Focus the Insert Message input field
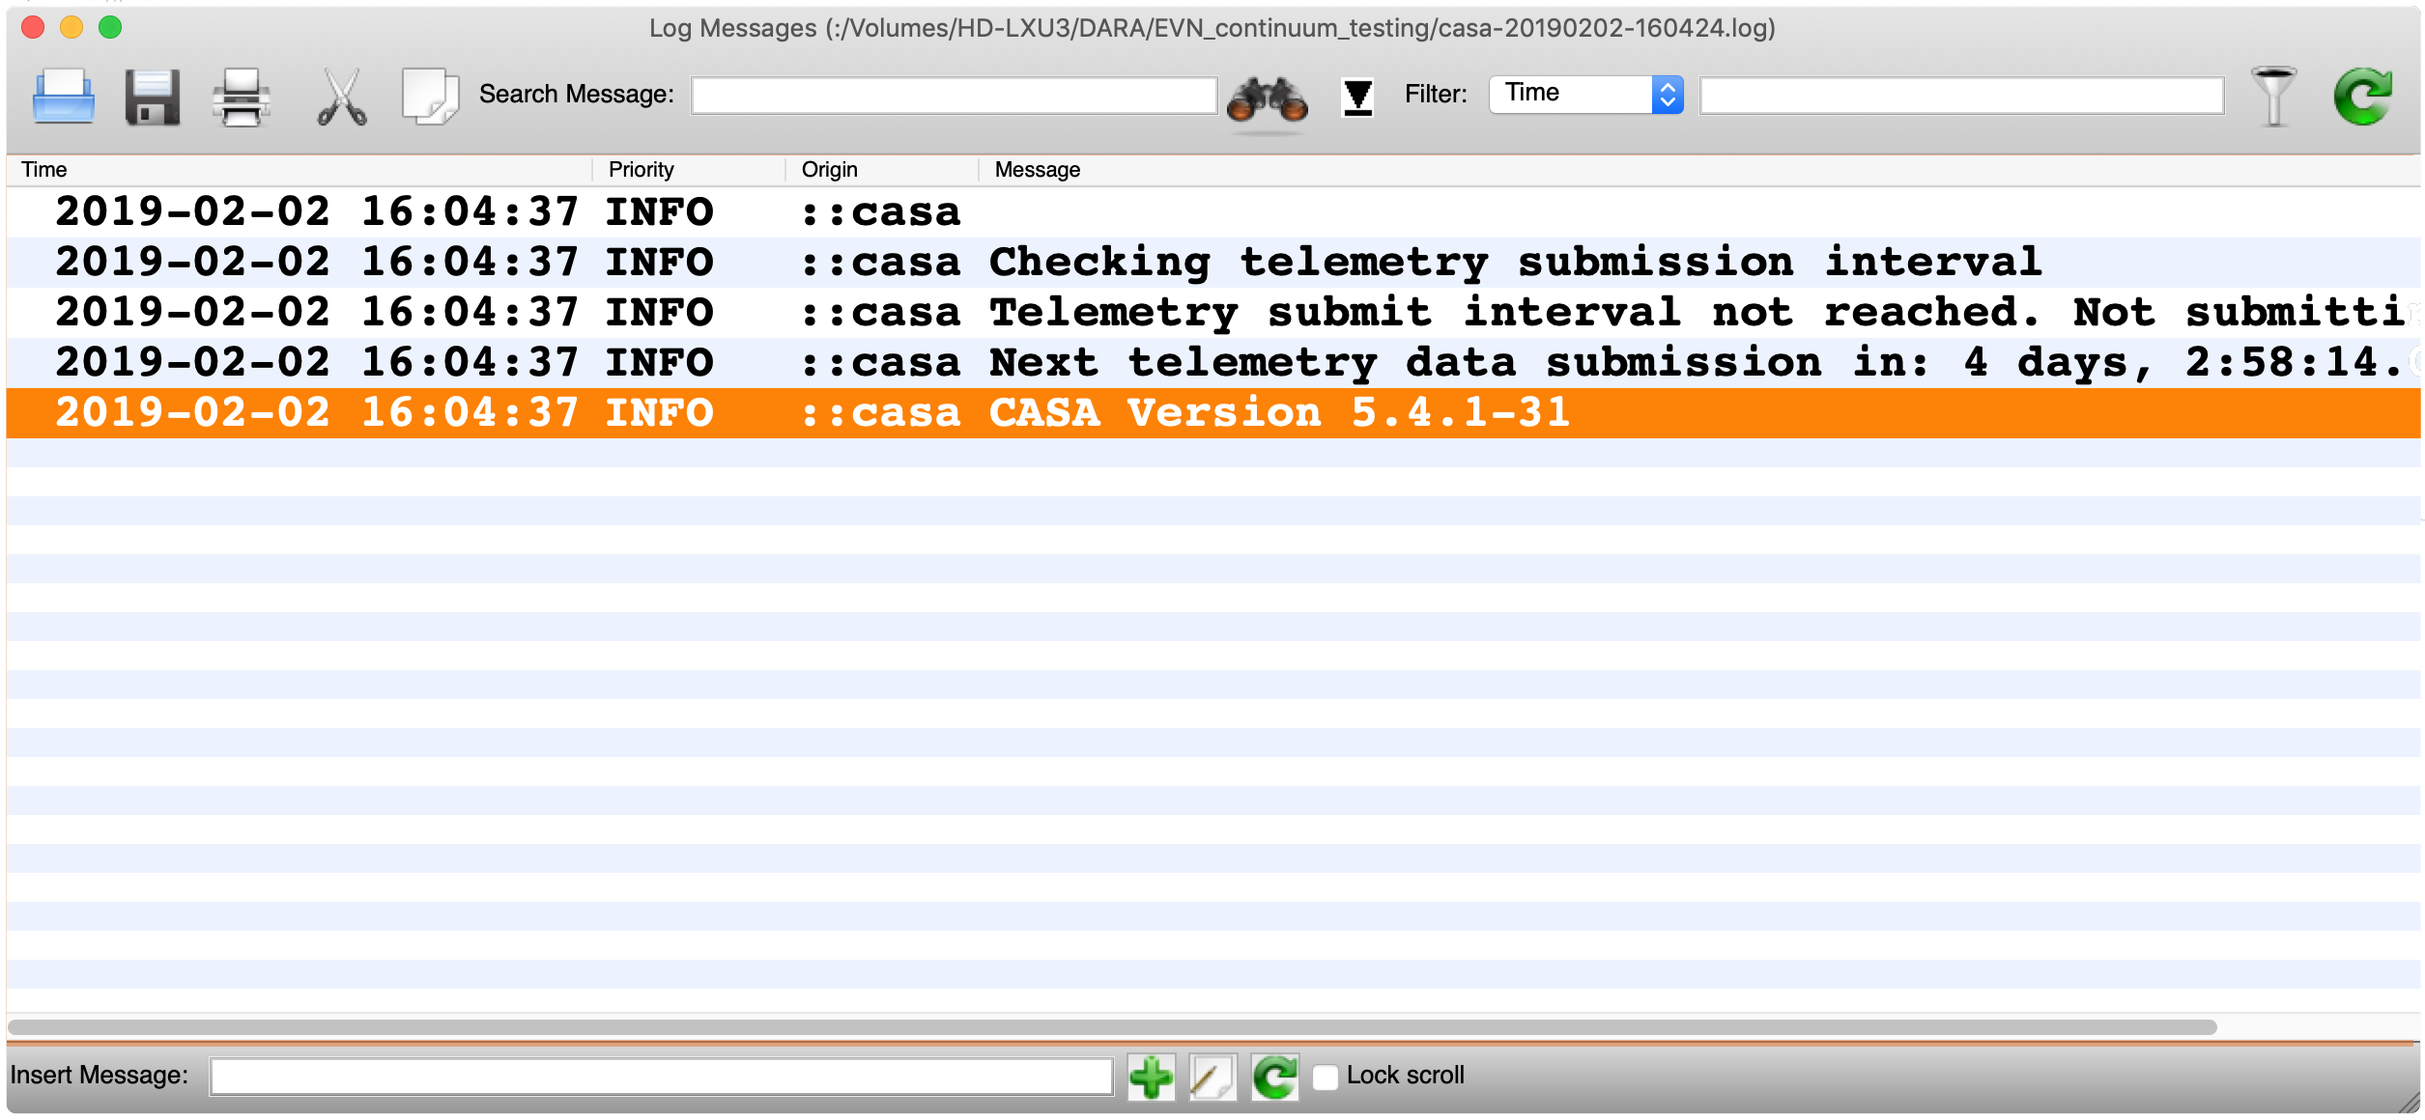 (x=662, y=1076)
